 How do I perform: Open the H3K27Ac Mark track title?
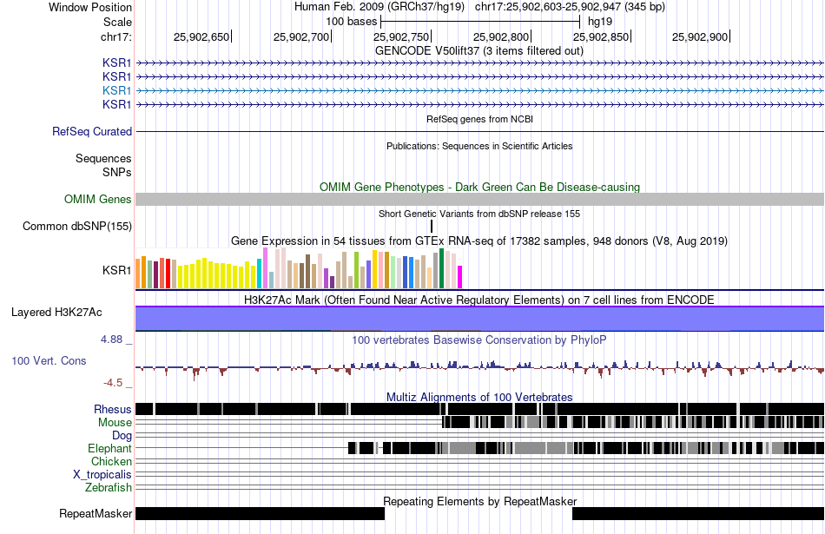[479, 300]
